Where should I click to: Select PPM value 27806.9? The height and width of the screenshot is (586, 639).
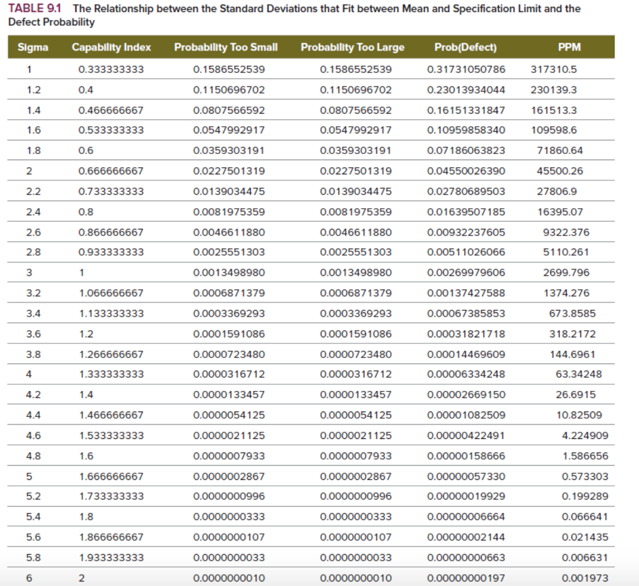point(557,191)
